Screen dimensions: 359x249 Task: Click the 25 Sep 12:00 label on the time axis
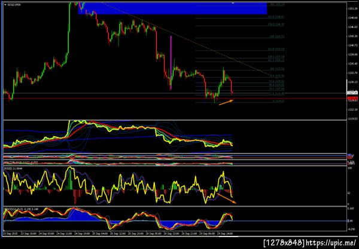point(118,233)
